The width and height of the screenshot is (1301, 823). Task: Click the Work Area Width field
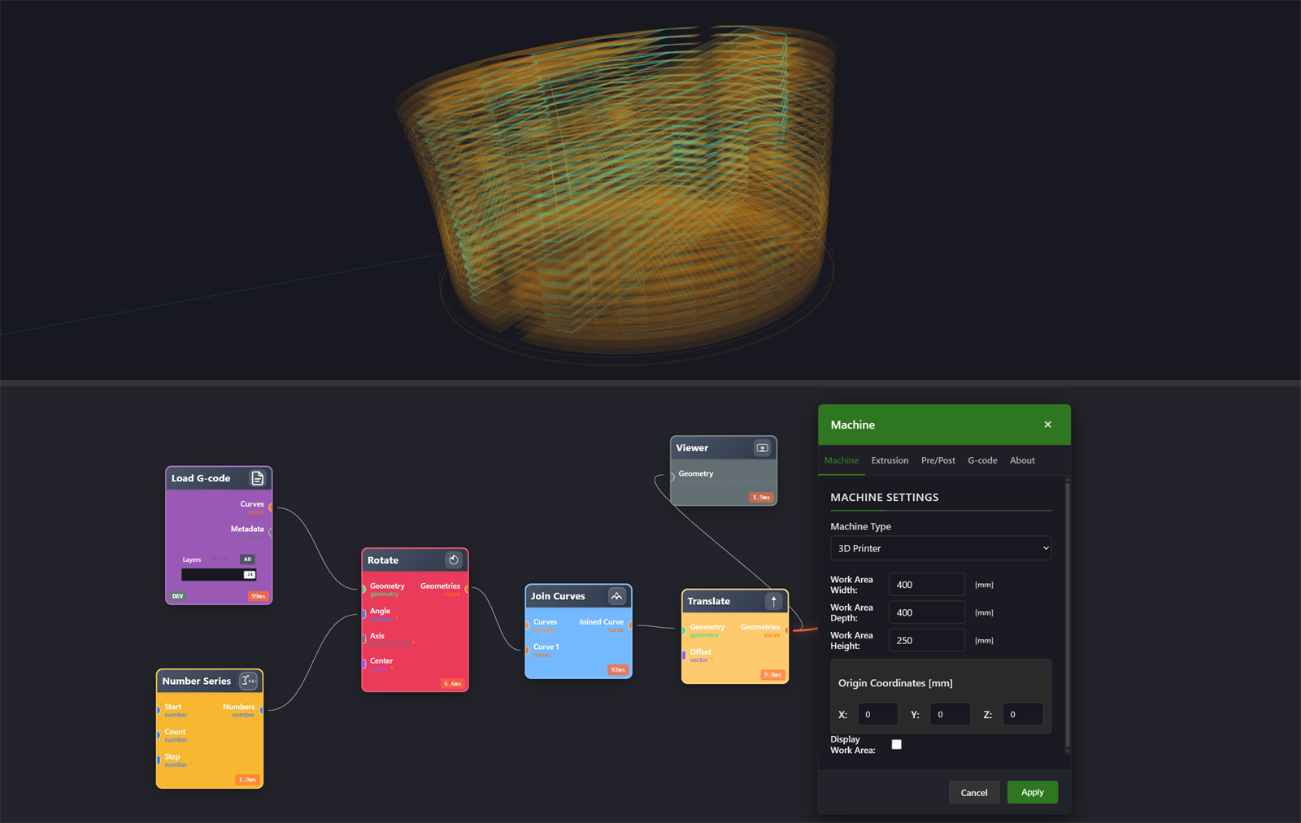(x=926, y=585)
